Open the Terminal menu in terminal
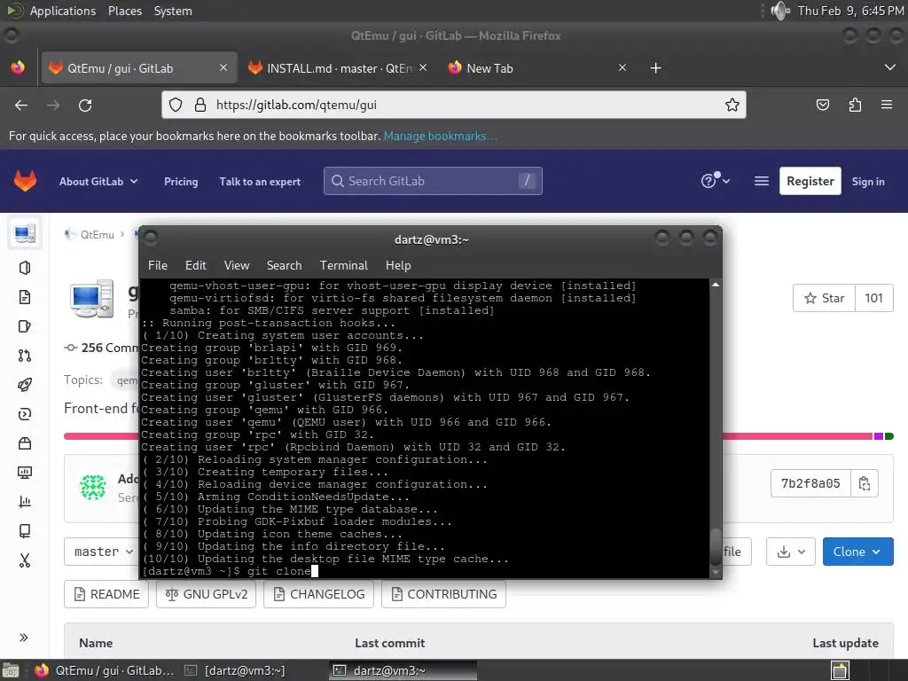Image resolution: width=908 pixels, height=681 pixels. (x=343, y=265)
